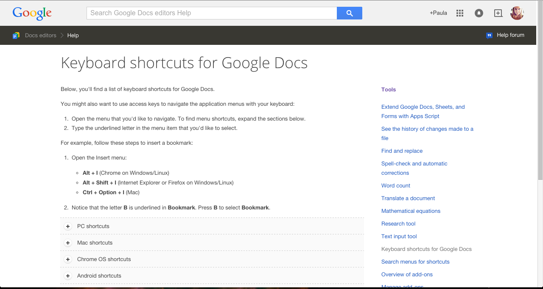
Task: Open Extend Google Docs with Apps Script
Action: (423, 112)
